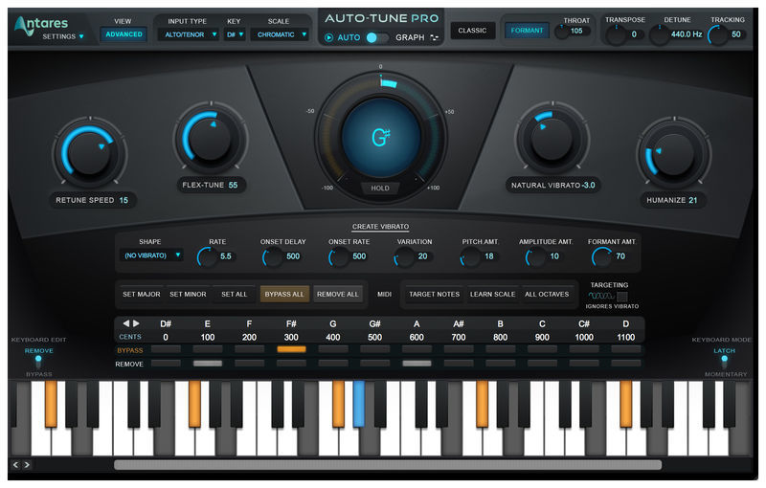
Task: Toggle the Auto/Graph mode switch
Action: pyautogui.click(x=377, y=38)
